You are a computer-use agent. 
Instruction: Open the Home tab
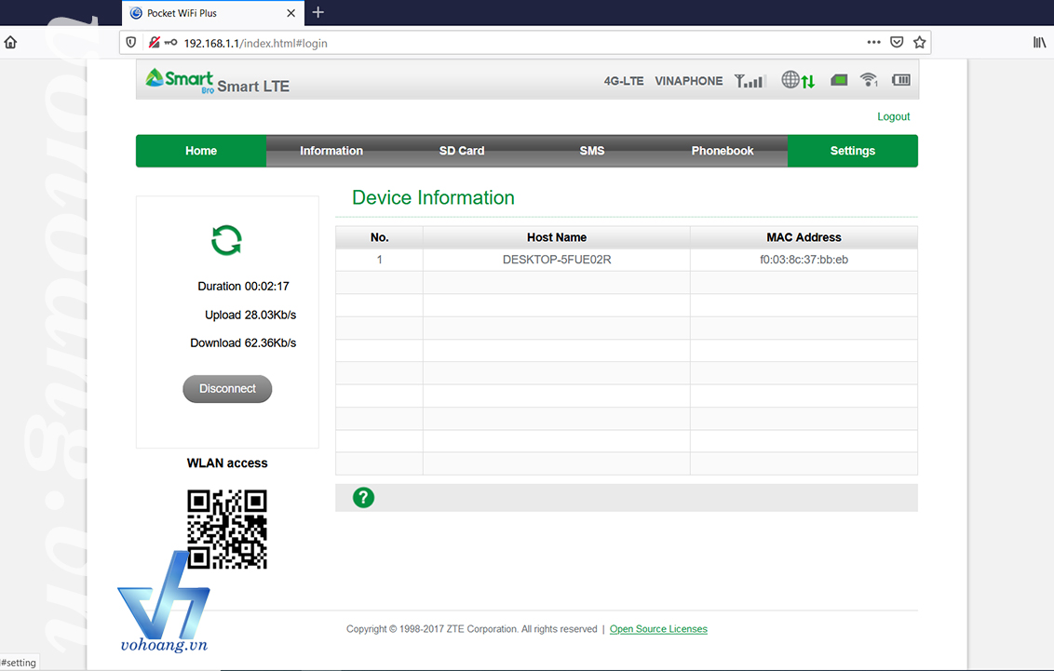pyautogui.click(x=201, y=151)
